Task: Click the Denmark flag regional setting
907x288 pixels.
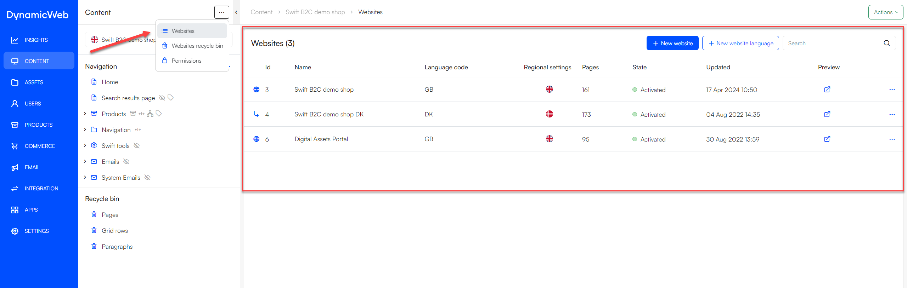Action: point(549,114)
